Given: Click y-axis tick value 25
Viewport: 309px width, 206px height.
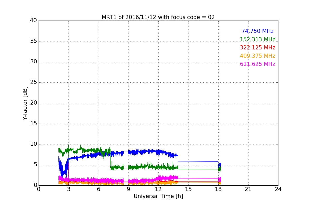Looking at the screenshot, I should click(33, 82).
